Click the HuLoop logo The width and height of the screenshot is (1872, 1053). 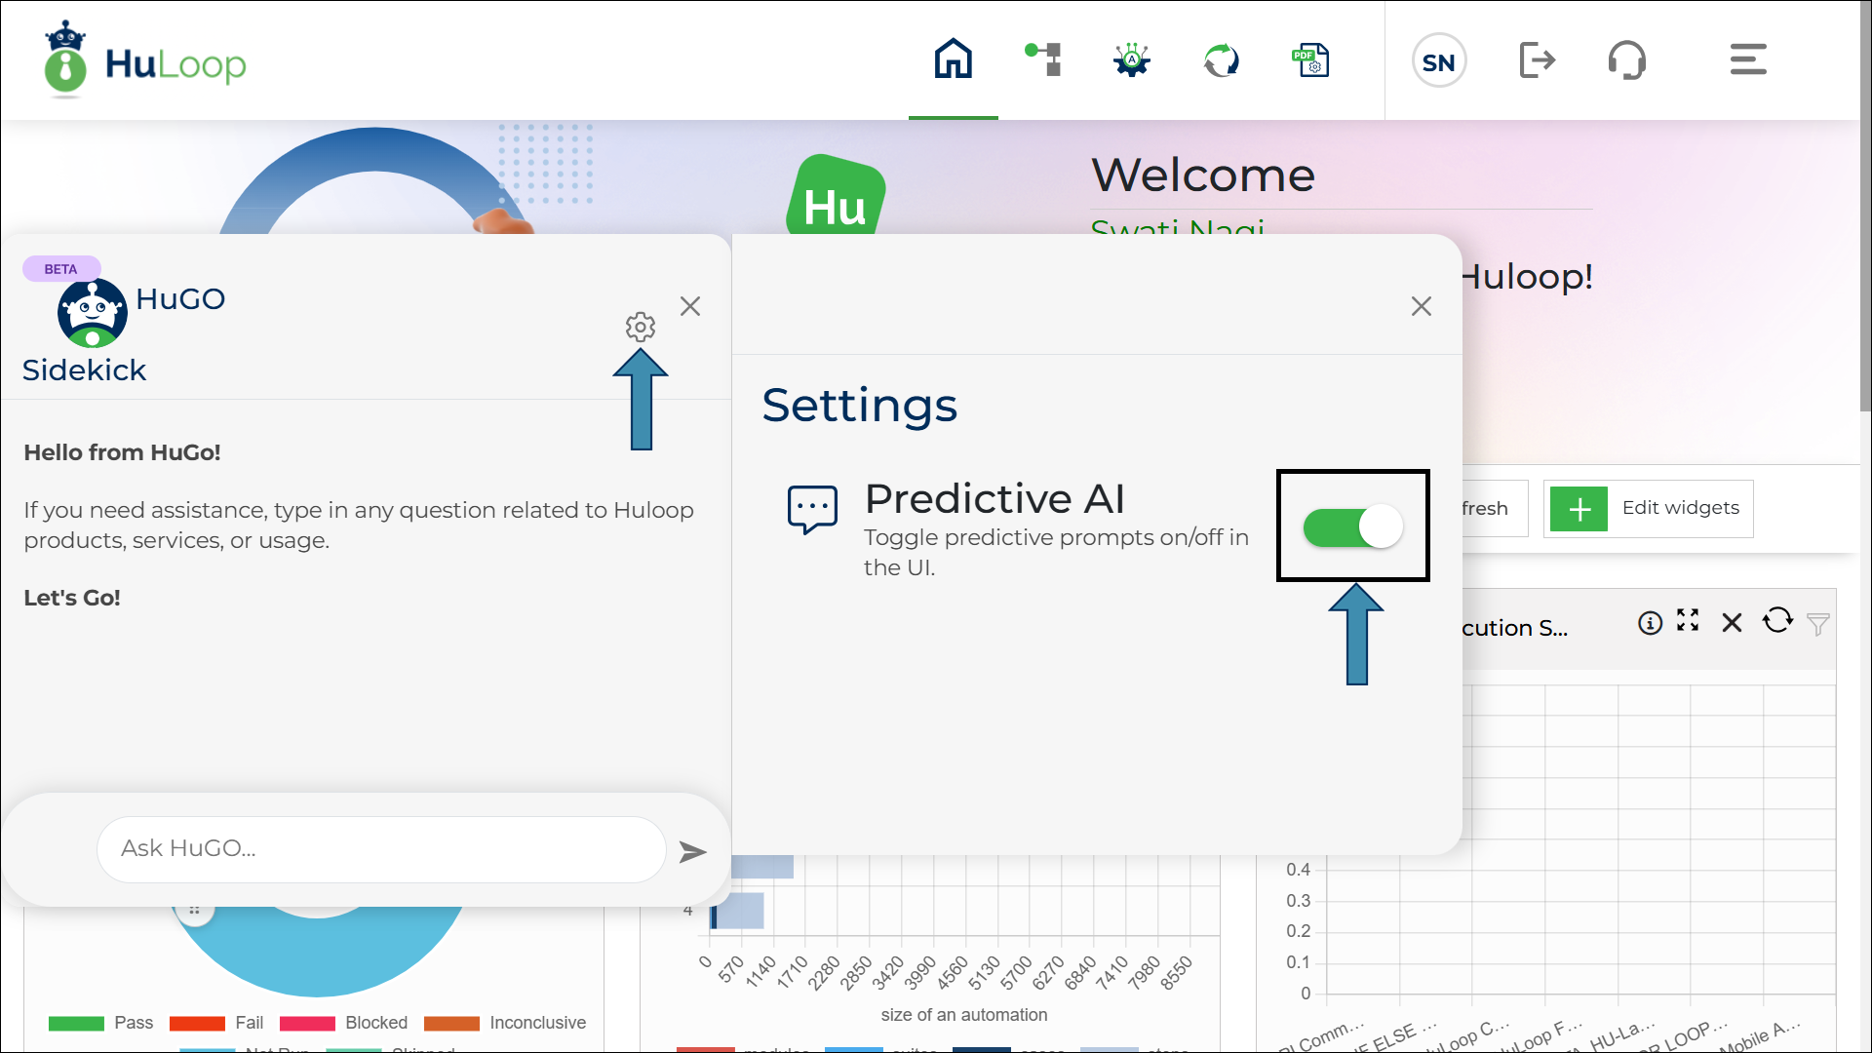click(x=144, y=60)
